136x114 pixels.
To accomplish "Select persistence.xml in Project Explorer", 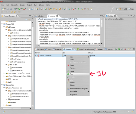I will click(17, 70).
